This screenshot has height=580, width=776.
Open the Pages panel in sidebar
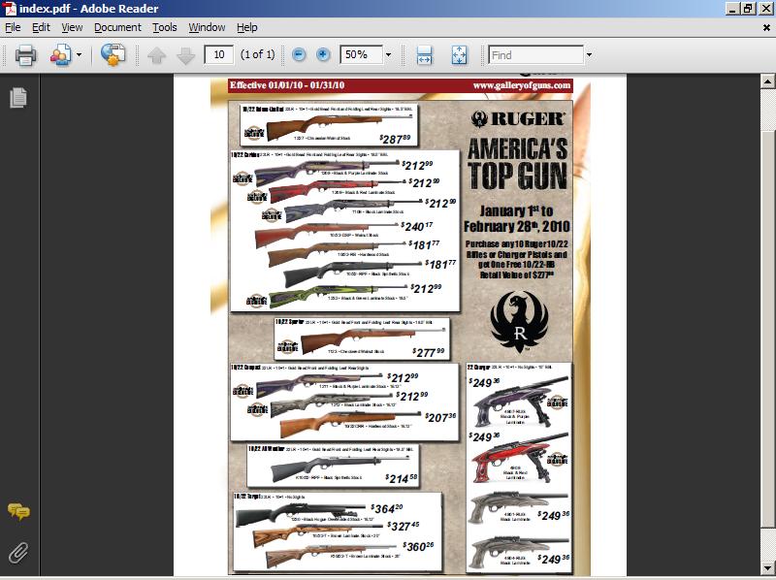[x=17, y=97]
